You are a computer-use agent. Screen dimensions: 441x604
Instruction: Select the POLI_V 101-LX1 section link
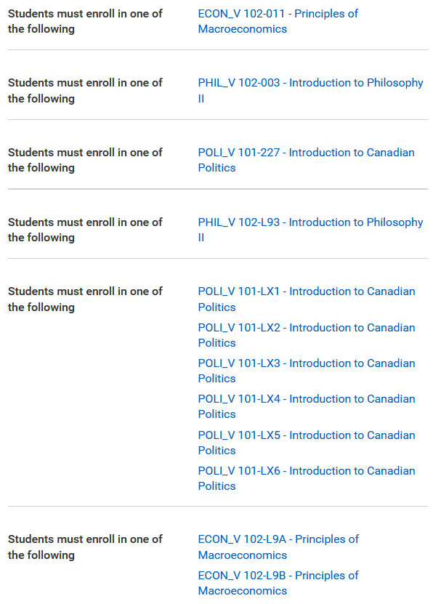tap(307, 299)
